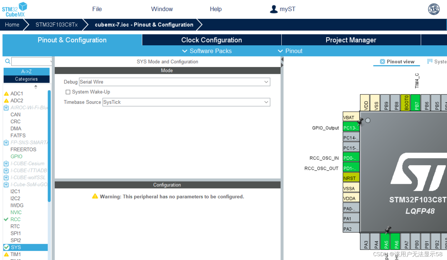The height and width of the screenshot is (260, 447).
Task: Go to the Home breadcrumb
Action: tap(12, 25)
